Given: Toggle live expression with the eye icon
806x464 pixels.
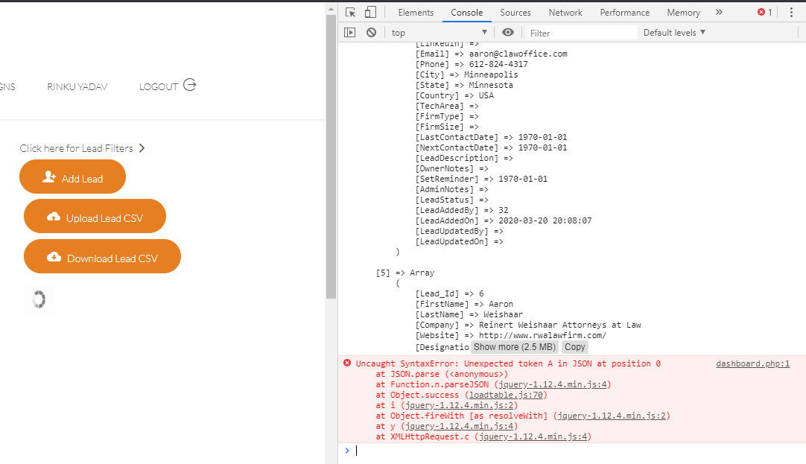Looking at the screenshot, I should [507, 32].
